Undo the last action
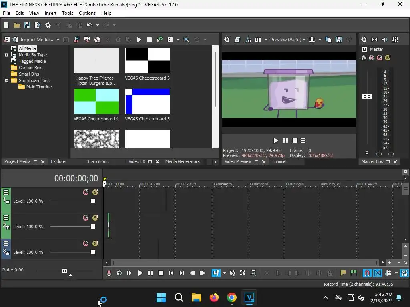The width and height of the screenshot is (410, 307). coord(90,25)
